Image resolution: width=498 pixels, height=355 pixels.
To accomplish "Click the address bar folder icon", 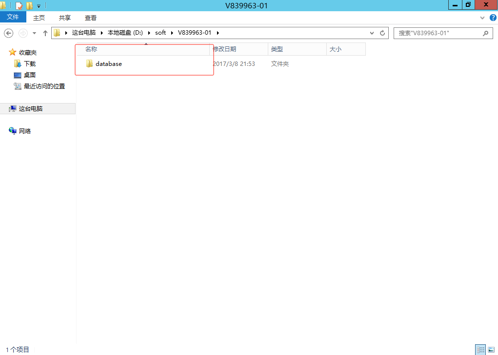I will pos(57,33).
